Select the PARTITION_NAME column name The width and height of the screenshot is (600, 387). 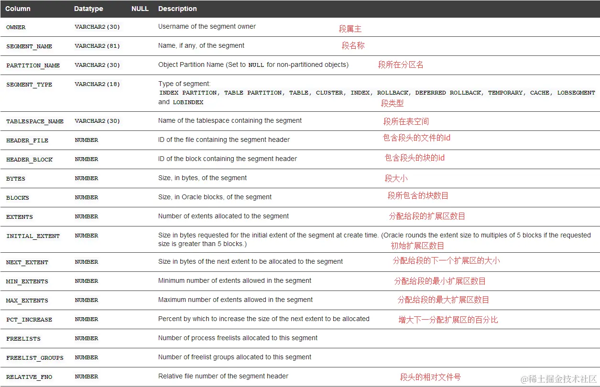[33, 65]
